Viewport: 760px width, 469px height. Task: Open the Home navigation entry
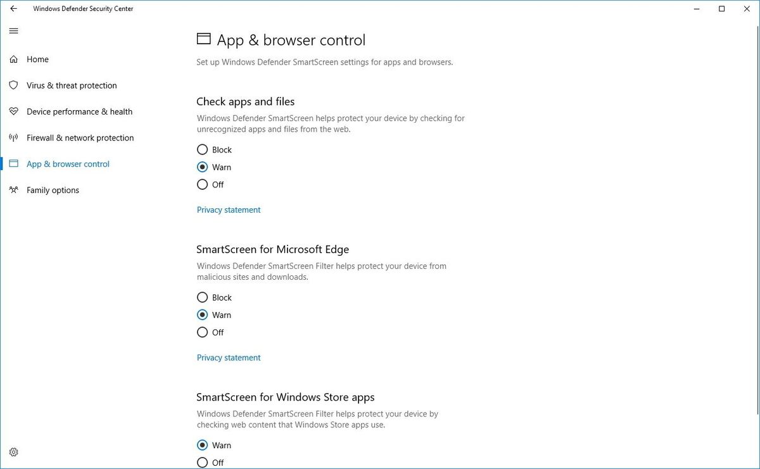click(x=37, y=59)
